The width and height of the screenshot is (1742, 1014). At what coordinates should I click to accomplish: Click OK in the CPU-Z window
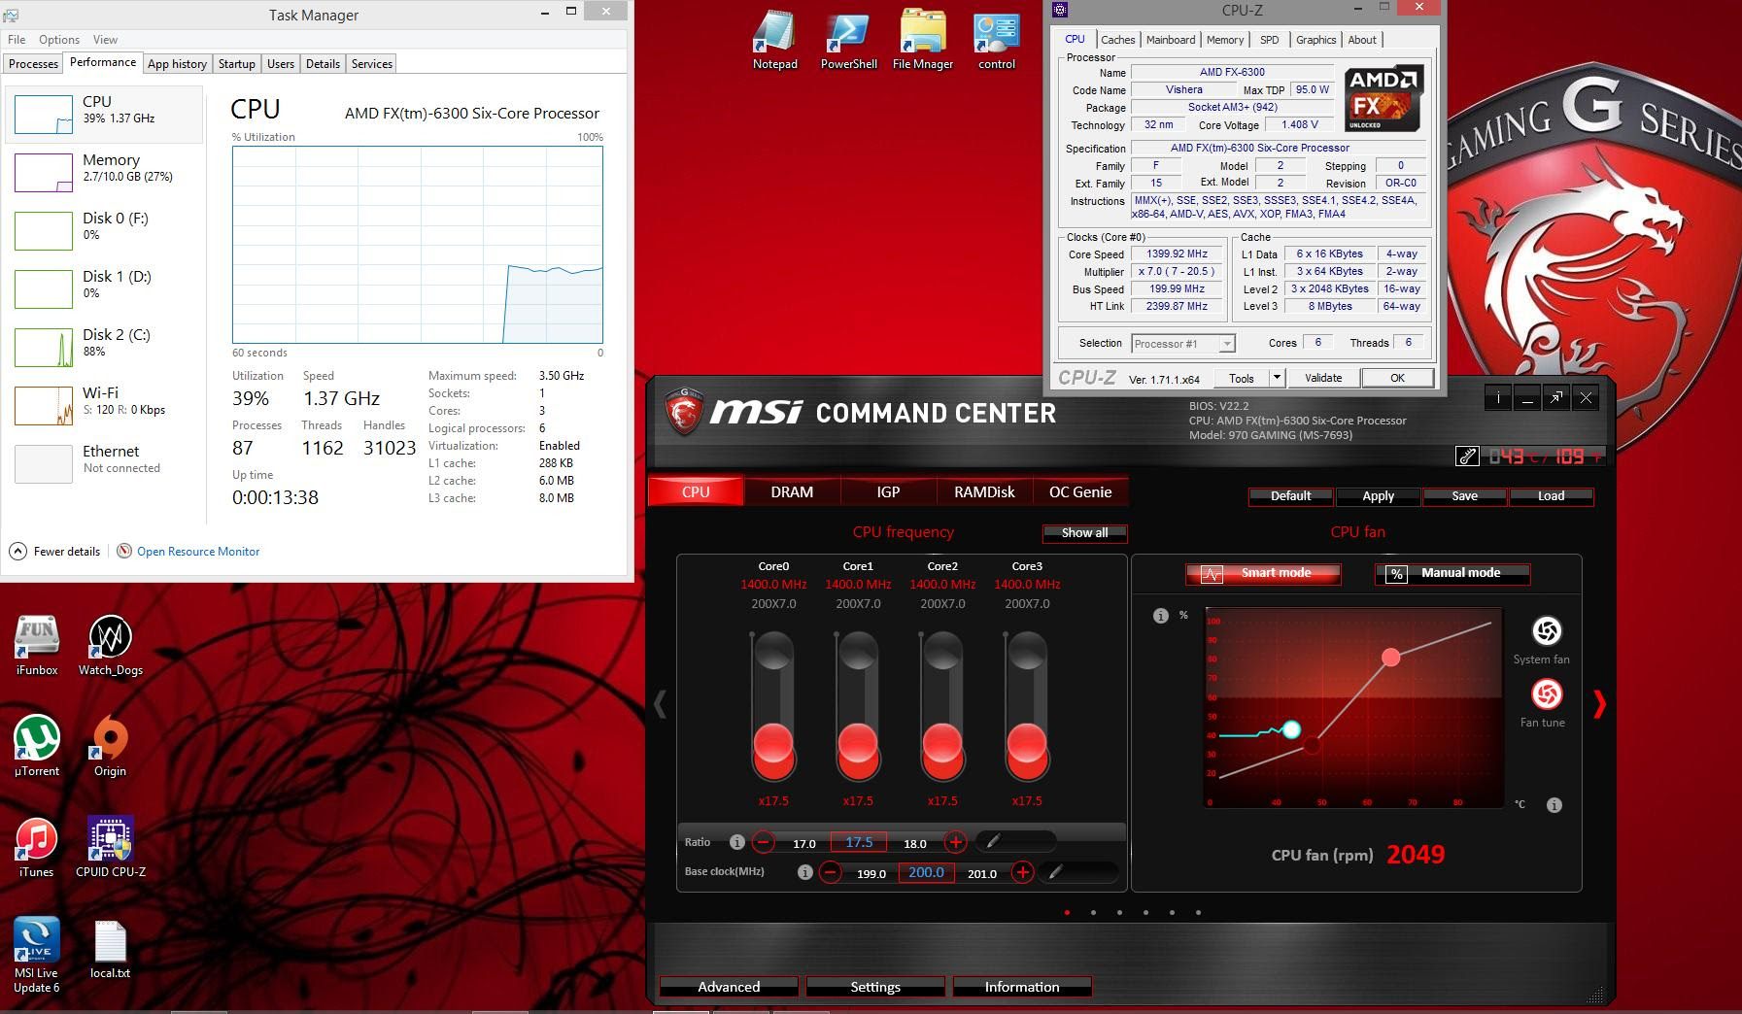(x=1397, y=378)
